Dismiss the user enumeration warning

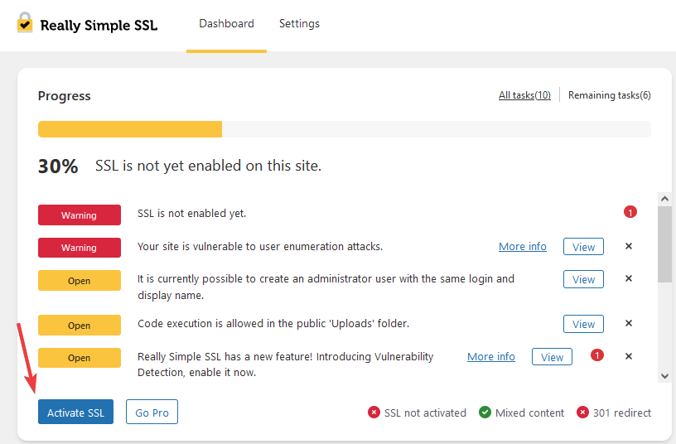click(x=629, y=246)
